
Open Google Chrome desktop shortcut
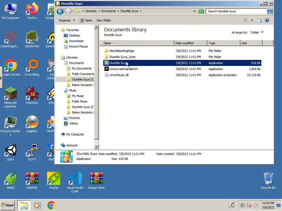pos(10,68)
